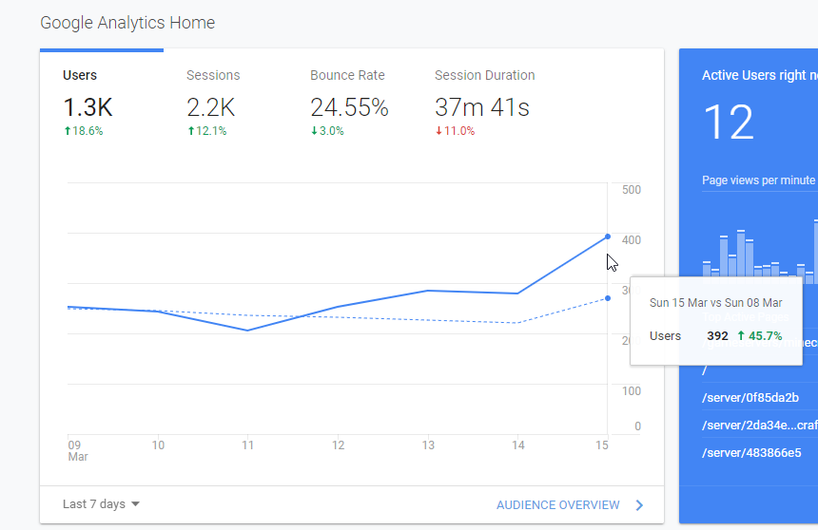Image resolution: width=818 pixels, height=530 pixels.
Task: Click the green 45.7% arrow in the tooltip
Action: point(737,336)
